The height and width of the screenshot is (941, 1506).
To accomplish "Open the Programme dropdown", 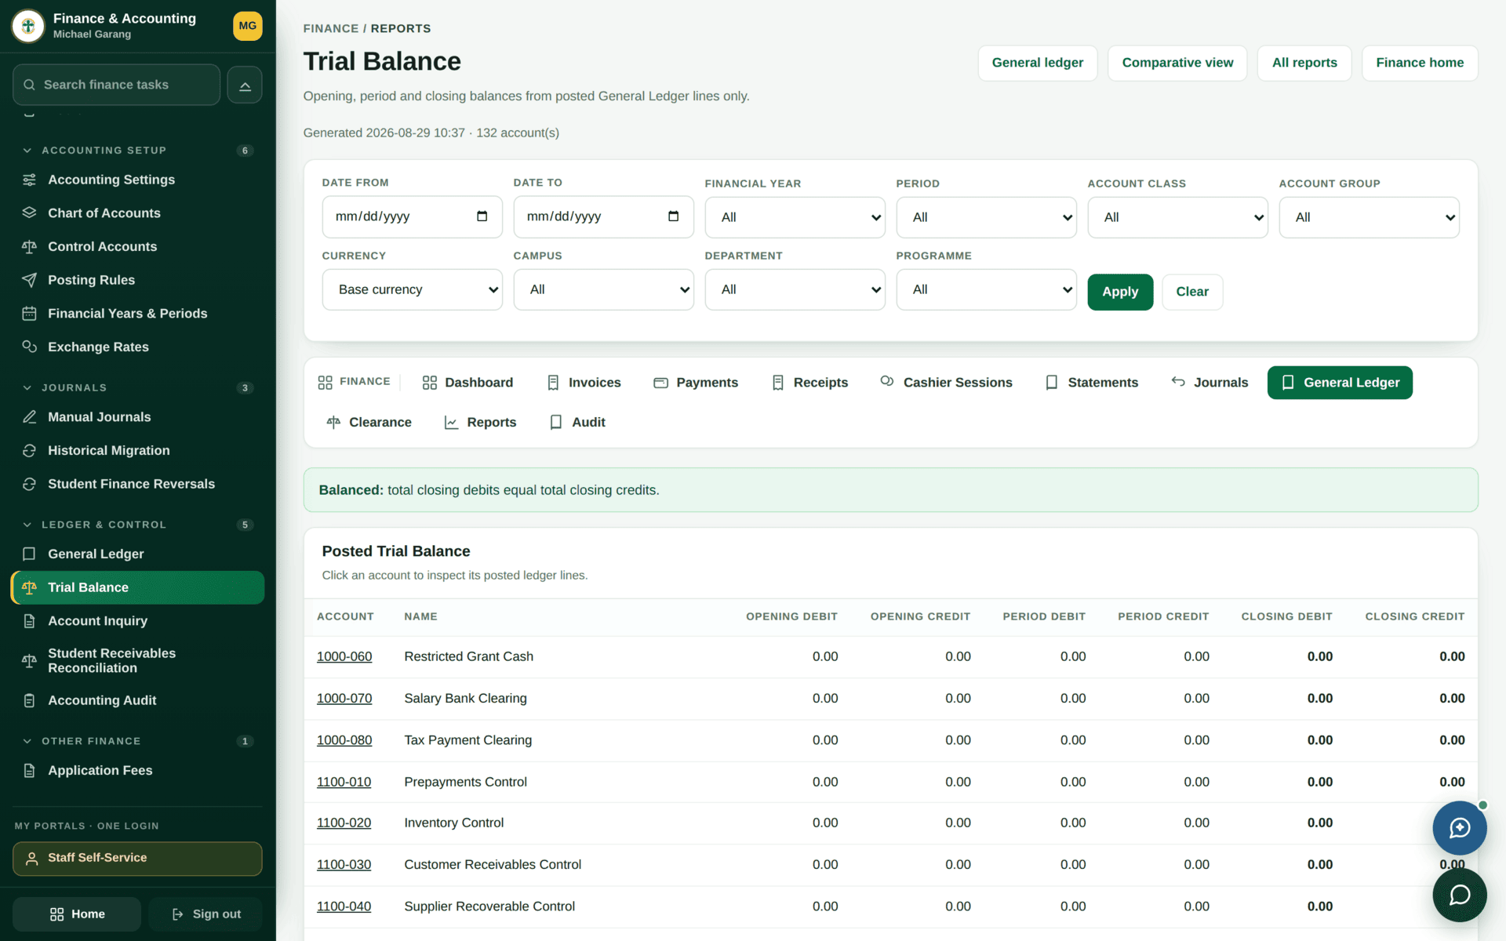I will click(x=986, y=289).
